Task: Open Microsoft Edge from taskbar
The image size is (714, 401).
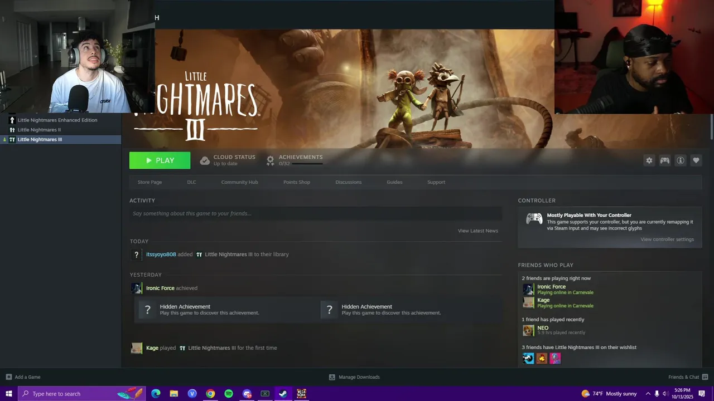Action: tap(156, 394)
